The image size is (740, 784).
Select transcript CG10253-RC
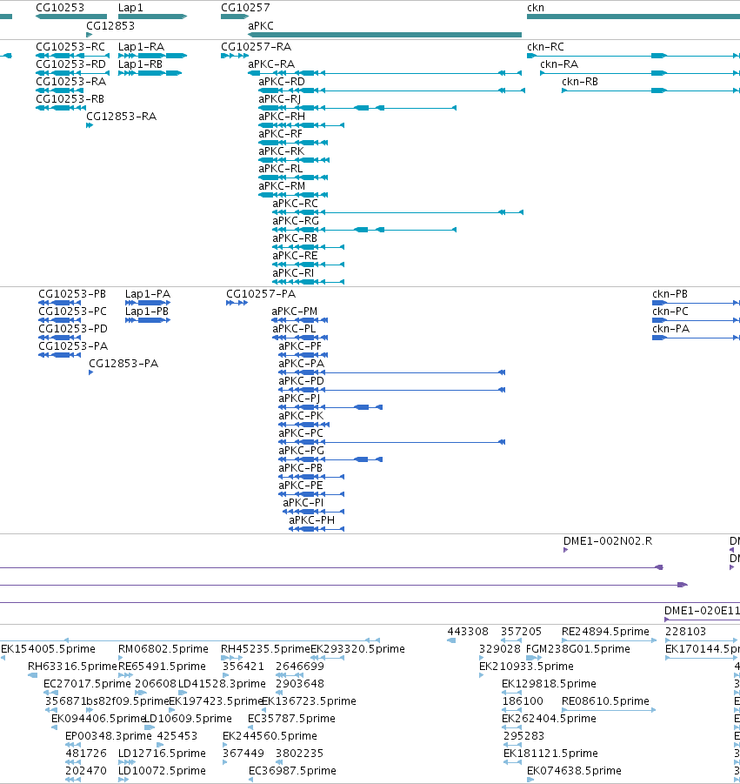point(70,47)
